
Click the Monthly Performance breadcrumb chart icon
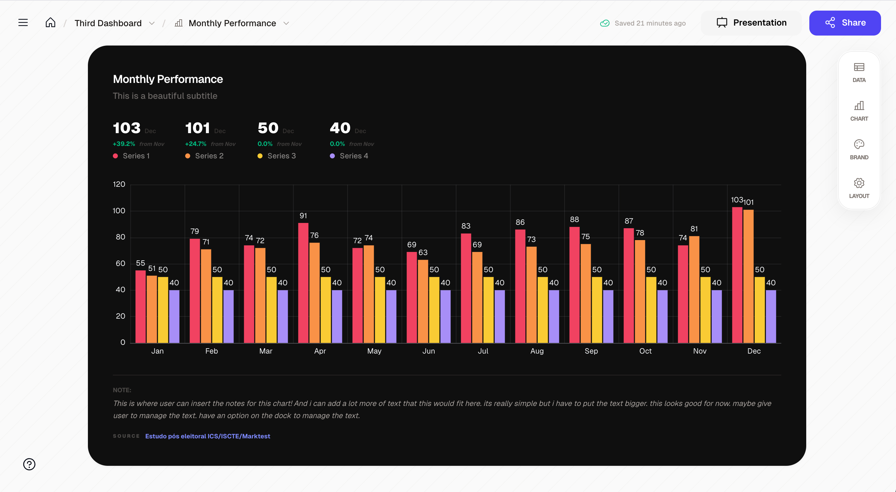(x=178, y=23)
